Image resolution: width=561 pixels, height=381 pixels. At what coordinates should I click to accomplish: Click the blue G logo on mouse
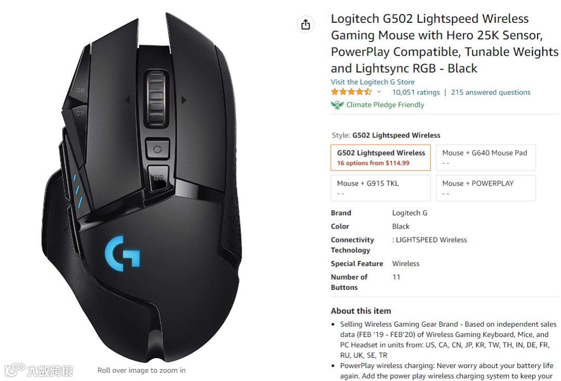tap(123, 253)
